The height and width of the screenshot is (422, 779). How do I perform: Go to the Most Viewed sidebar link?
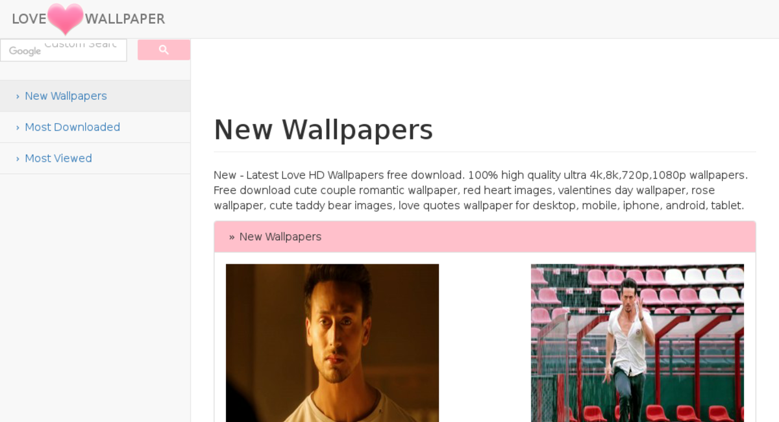pos(58,158)
